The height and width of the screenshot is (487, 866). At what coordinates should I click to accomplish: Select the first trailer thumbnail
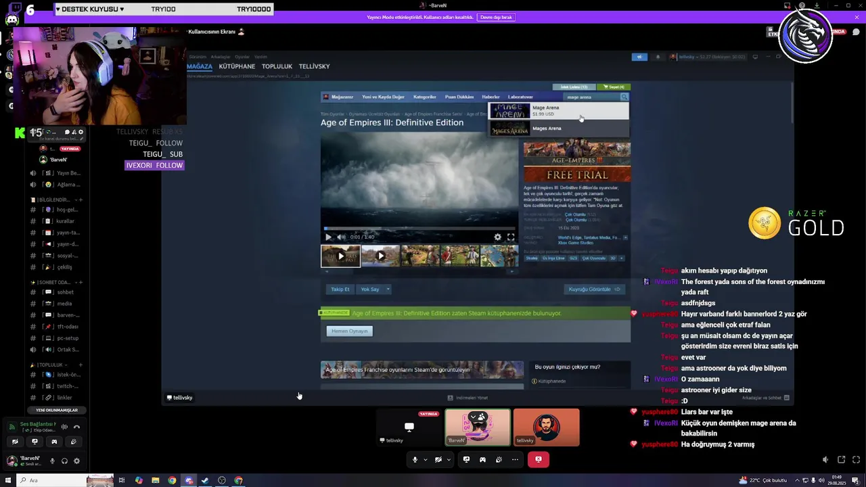pos(340,256)
